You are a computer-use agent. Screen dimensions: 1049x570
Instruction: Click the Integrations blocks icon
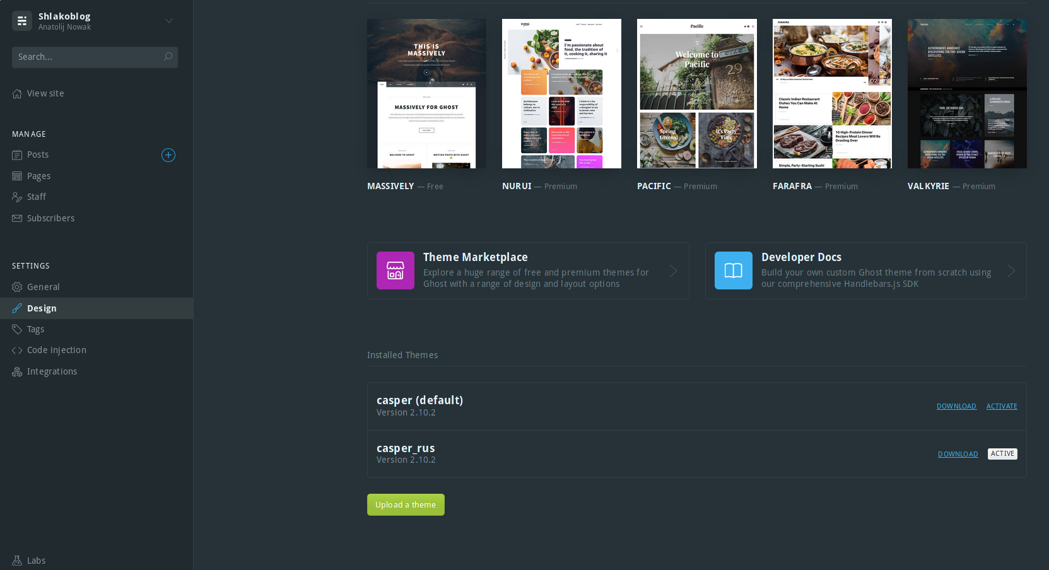(17, 371)
